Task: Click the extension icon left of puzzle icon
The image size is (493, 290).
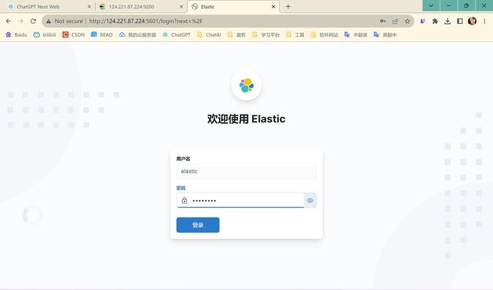Action: (423, 21)
